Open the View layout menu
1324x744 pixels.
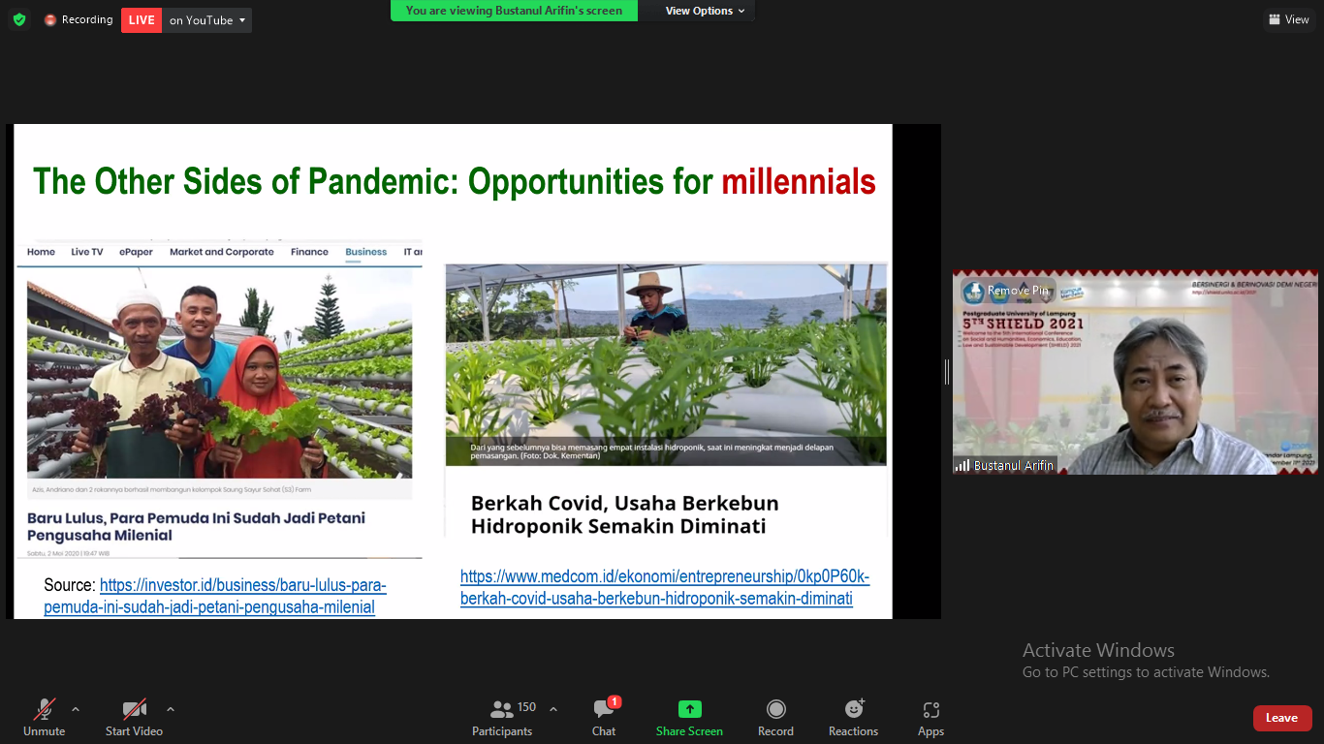click(1288, 19)
